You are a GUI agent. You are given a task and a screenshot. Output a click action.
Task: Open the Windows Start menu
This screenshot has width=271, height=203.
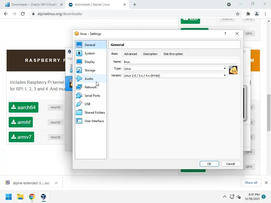[x=8, y=197]
